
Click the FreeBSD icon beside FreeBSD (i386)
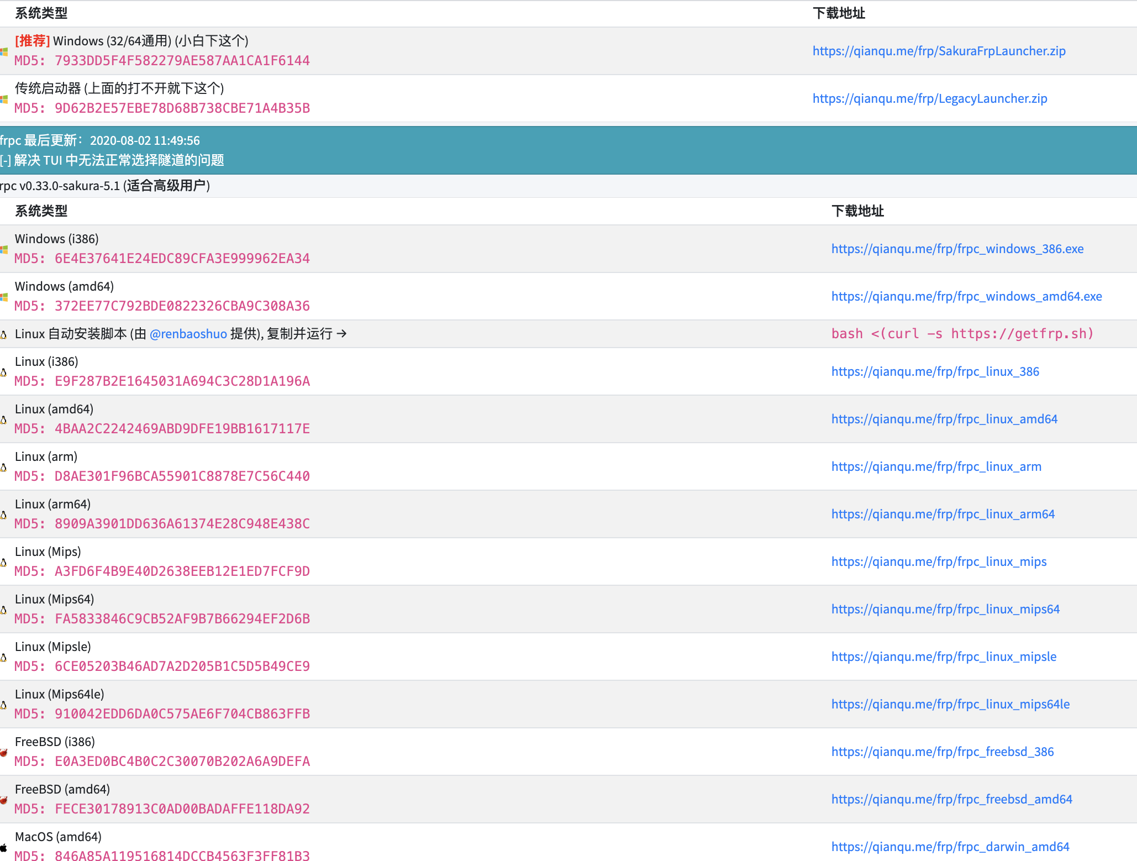pyautogui.click(x=3, y=752)
